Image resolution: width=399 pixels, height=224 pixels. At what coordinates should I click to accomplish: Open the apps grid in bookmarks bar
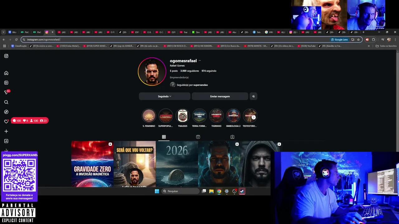[x=4, y=46]
